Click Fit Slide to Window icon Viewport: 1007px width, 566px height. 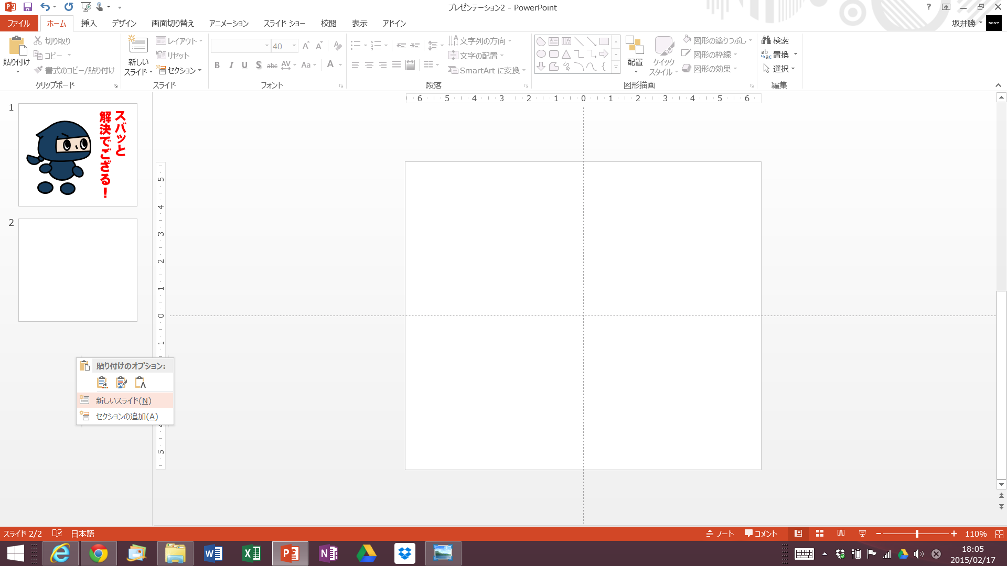click(x=999, y=534)
